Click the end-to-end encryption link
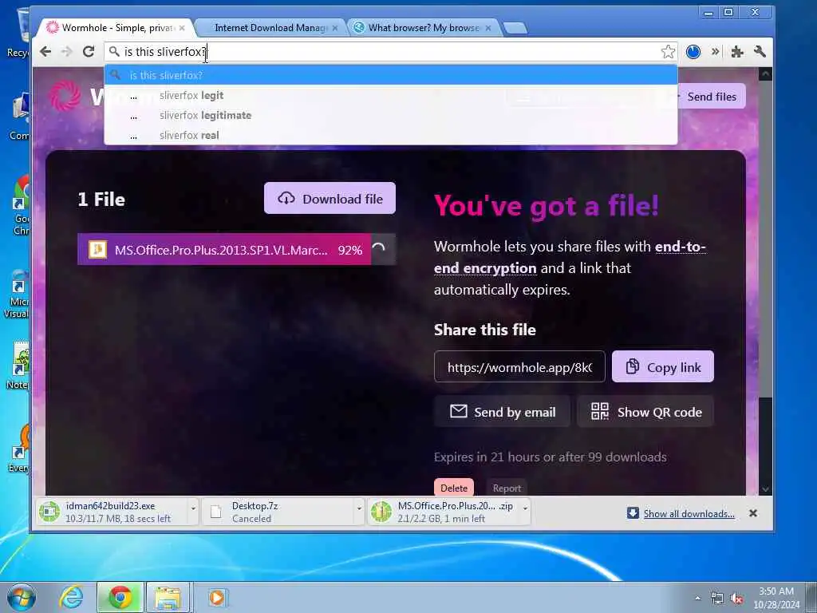The image size is (817, 613). (x=570, y=257)
